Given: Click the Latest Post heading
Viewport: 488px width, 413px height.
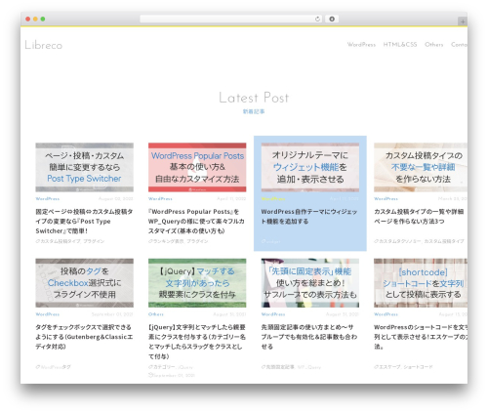Looking at the screenshot, I should click(x=254, y=98).
